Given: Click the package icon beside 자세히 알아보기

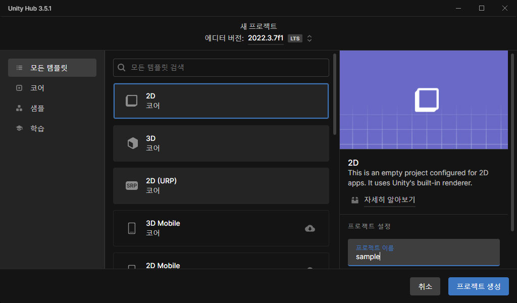Looking at the screenshot, I should point(355,200).
